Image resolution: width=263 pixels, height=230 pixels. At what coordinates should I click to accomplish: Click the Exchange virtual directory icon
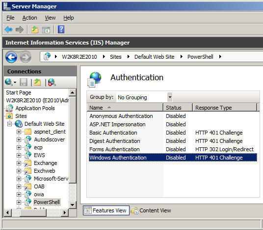tap(28, 163)
